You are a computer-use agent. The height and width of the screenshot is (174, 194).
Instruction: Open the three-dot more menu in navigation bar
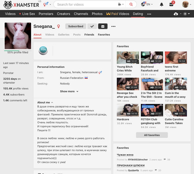149,14
